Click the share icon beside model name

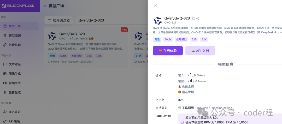point(198,18)
